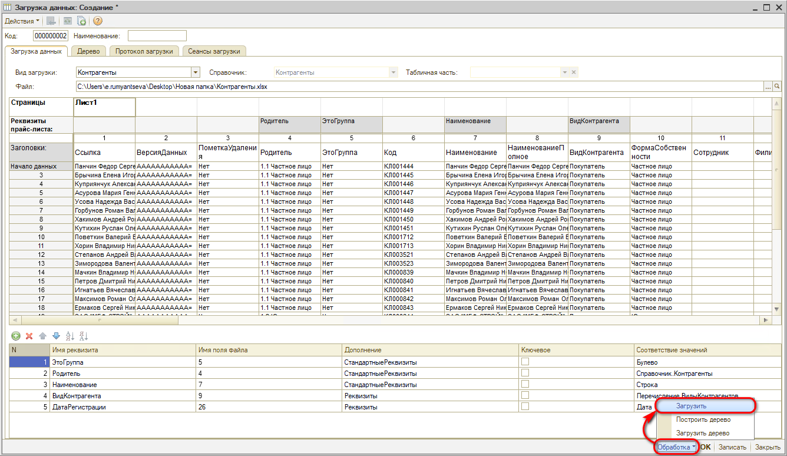This screenshot has height=456, width=787.
Task: Sort rows descending with Я-А icon
Action: tap(83, 336)
